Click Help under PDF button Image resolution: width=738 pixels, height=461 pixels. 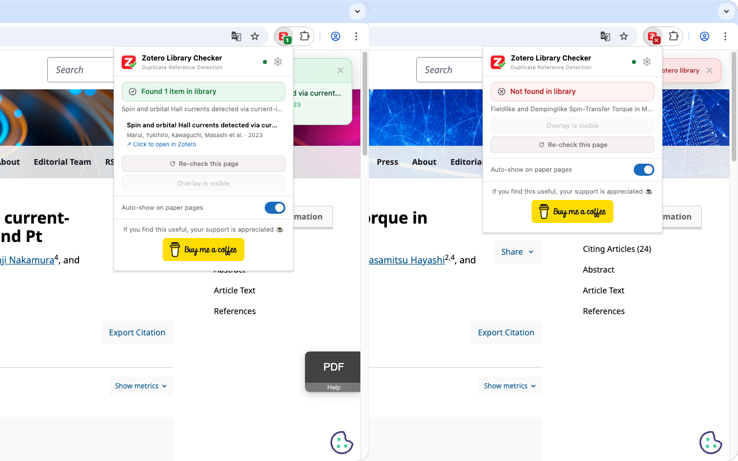click(x=333, y=387)
